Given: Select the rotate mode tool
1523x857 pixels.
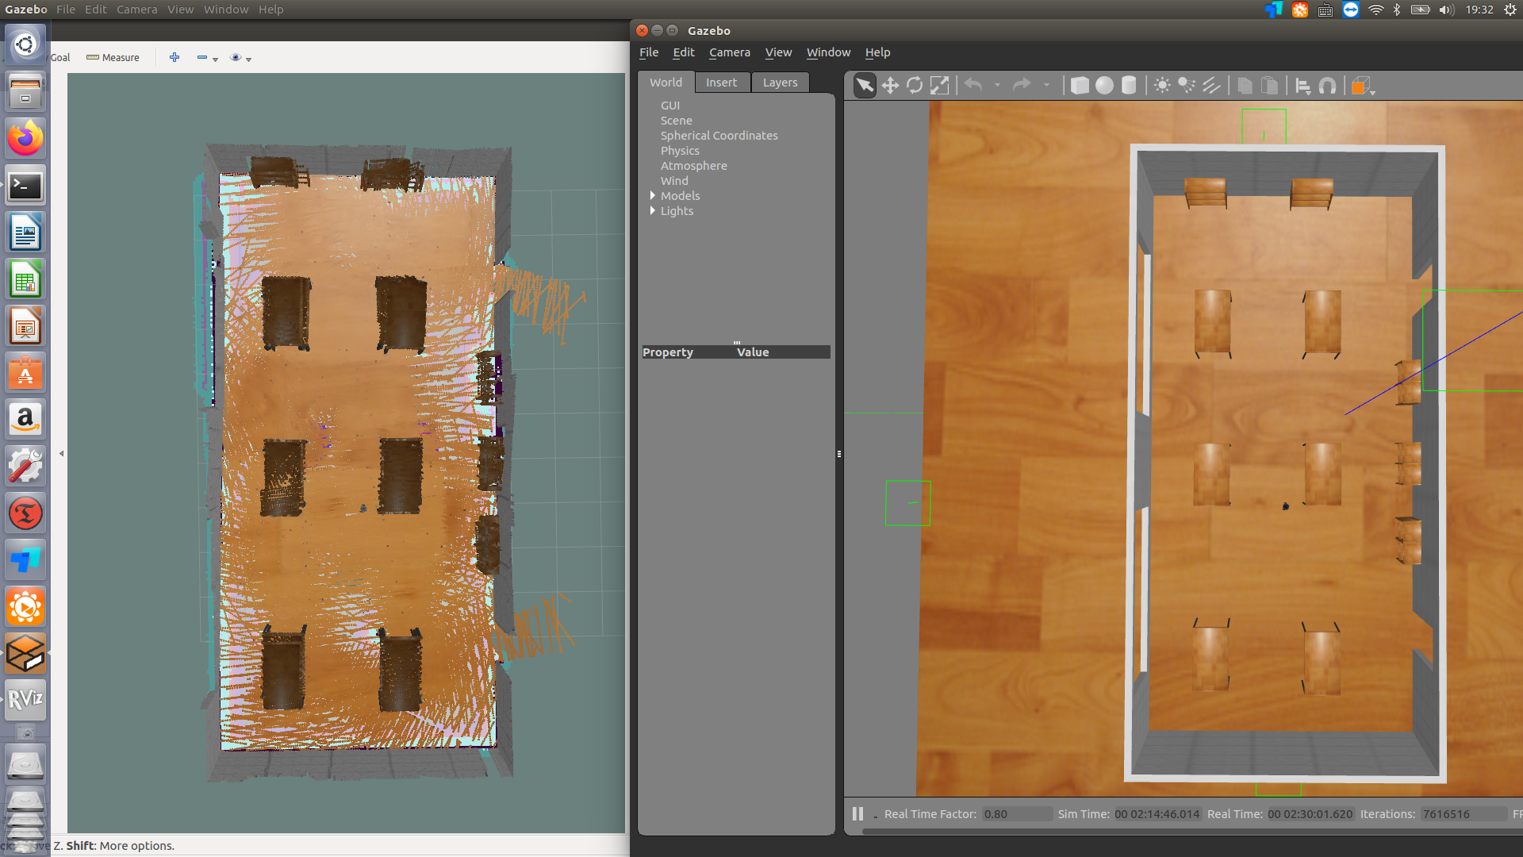Looking at the screenshot, I should 915,86.
